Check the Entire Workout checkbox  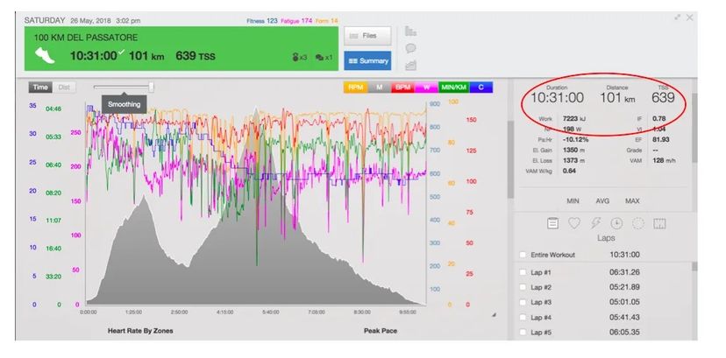[523, 255]
